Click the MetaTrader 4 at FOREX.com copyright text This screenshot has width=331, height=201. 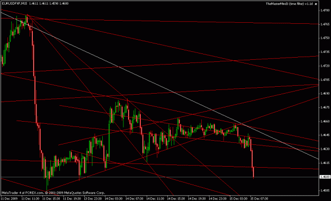pyautogui.click(x=53, y=193)
